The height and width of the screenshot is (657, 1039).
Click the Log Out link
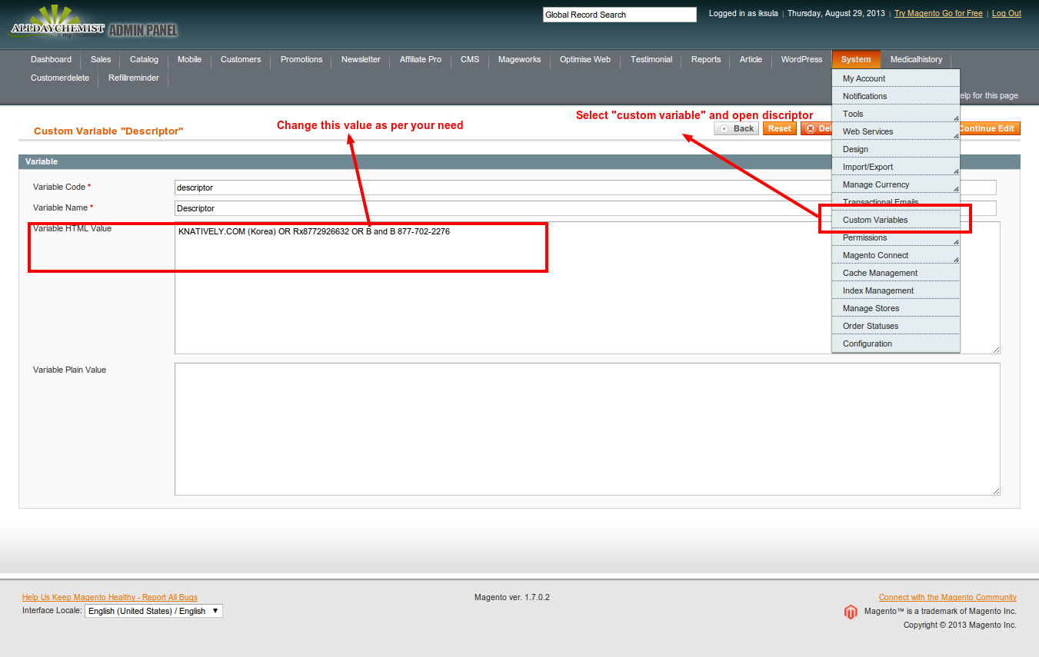[x=1006, y=13]
